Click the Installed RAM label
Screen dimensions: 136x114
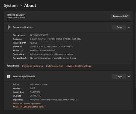[x=19, y=43]
